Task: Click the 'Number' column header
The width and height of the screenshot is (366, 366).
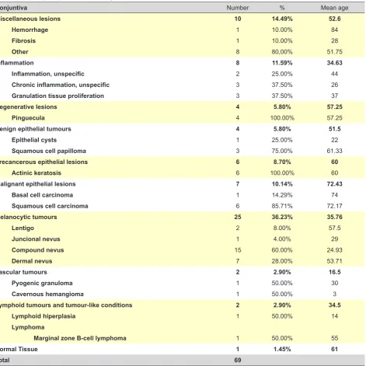Action: pyautogui.click(x=238, y=8)
